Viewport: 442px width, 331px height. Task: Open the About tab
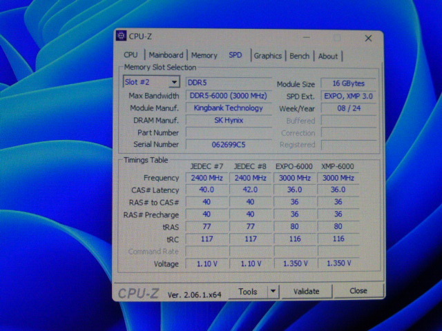click(x=328, y=57)
